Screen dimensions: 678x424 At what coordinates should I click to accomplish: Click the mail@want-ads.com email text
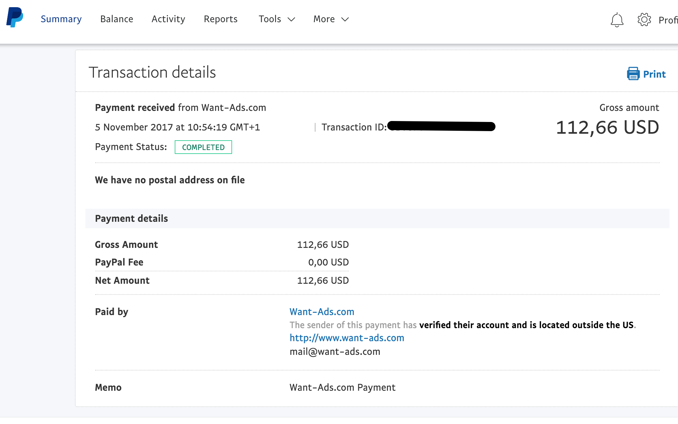click(x=335, y=352)
